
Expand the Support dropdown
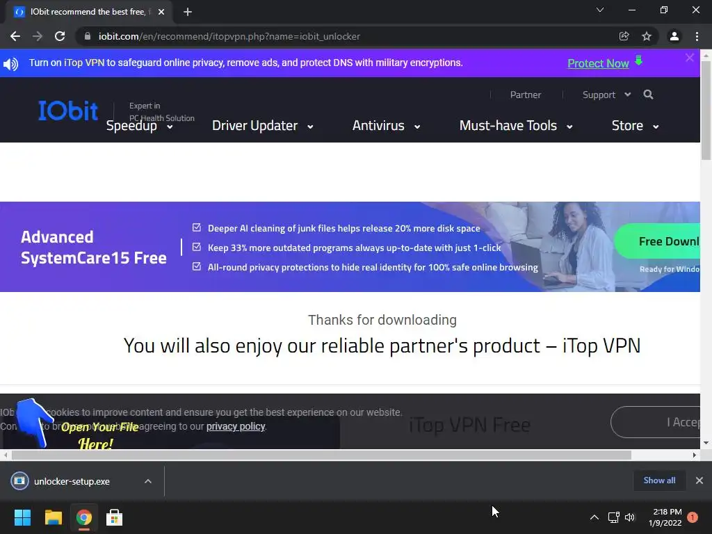tap(606, 95)
